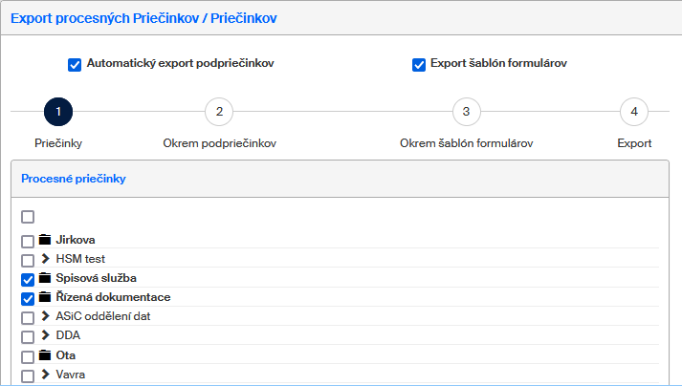This screenshot has height=386, width=682.
Task: Open step 4 Export
Action: (x=633, y=112)
